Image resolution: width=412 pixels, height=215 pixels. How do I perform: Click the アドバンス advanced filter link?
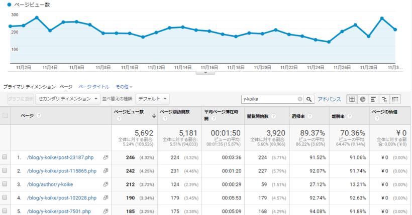(329, 99)
